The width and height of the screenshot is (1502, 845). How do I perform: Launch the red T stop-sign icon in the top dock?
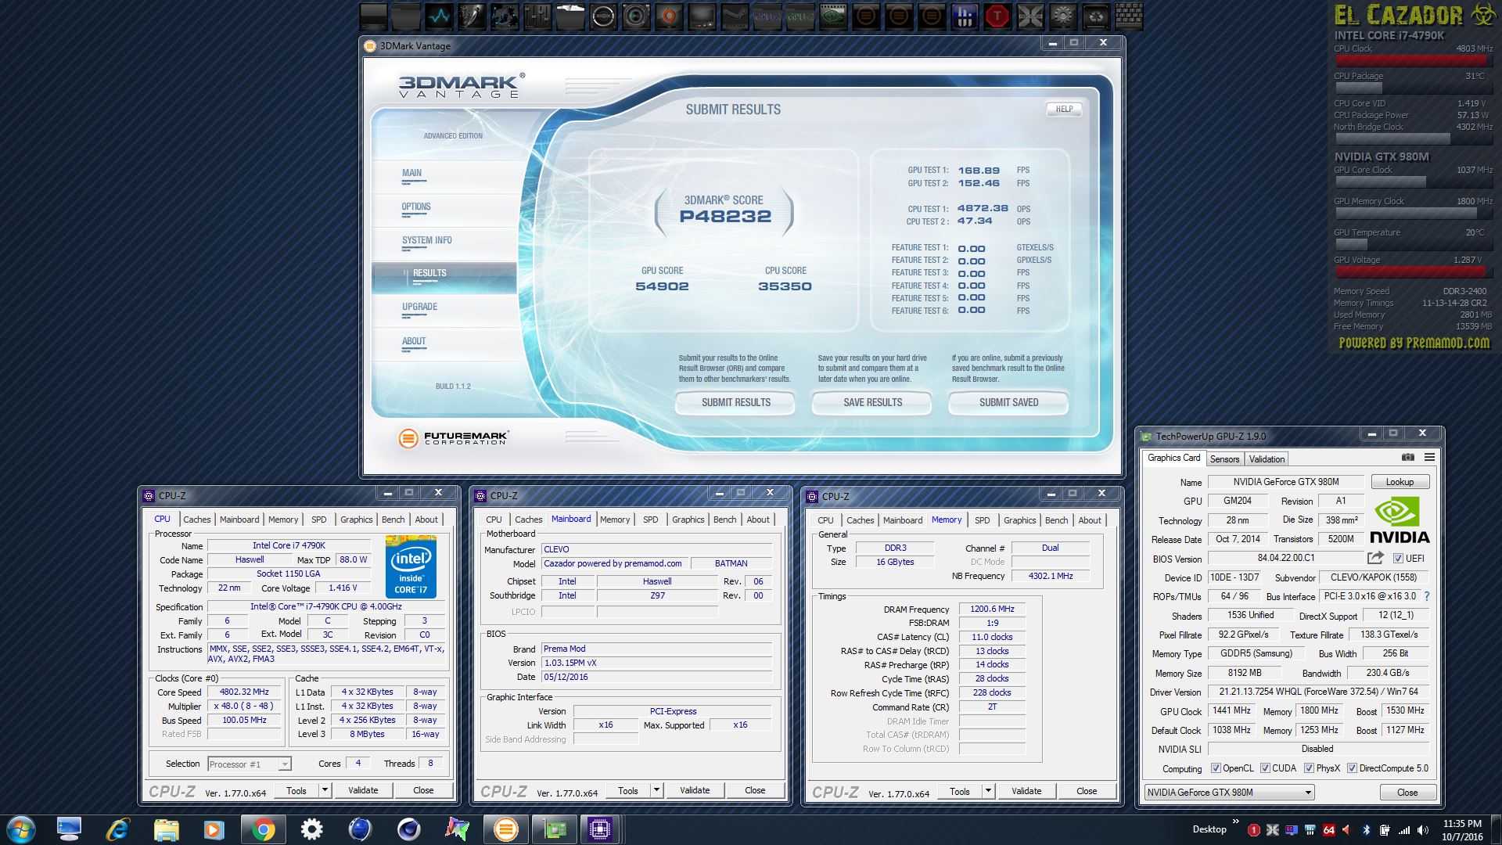point(997,16)
